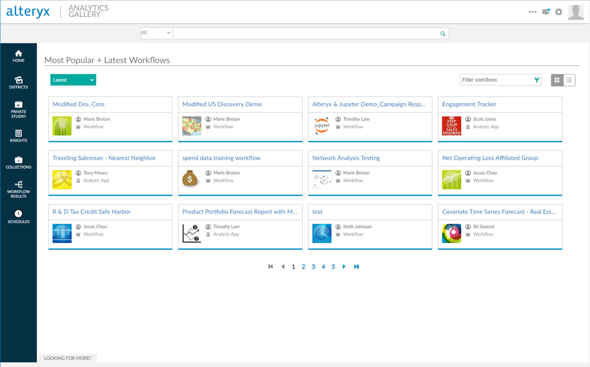Switch to list view
Image resolution: width=590 pixels, height=367 pixels.
coord(569,80)
